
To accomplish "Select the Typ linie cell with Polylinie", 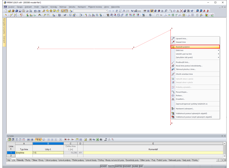I will [x=24, y=153].
